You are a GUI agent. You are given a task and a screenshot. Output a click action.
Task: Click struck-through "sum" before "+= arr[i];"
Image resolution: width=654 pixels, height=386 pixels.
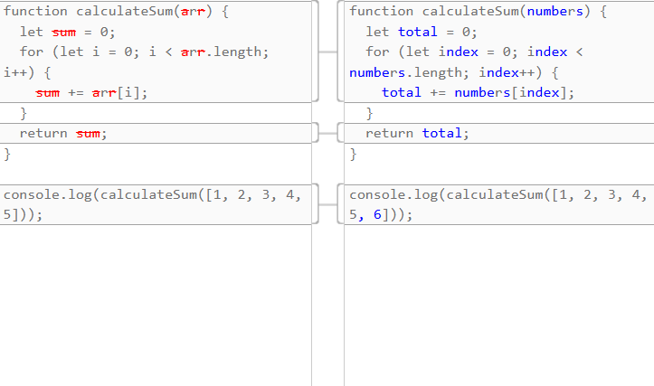pyautogui.click(x=48, y=92)
